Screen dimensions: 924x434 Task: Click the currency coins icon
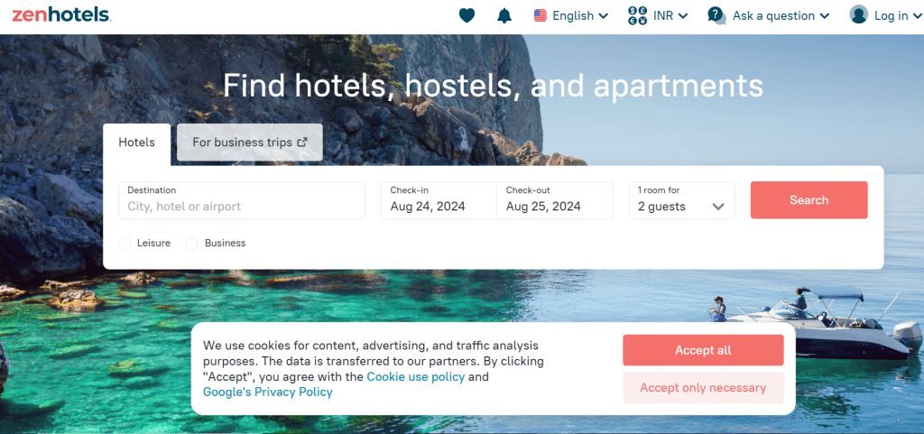638,15
